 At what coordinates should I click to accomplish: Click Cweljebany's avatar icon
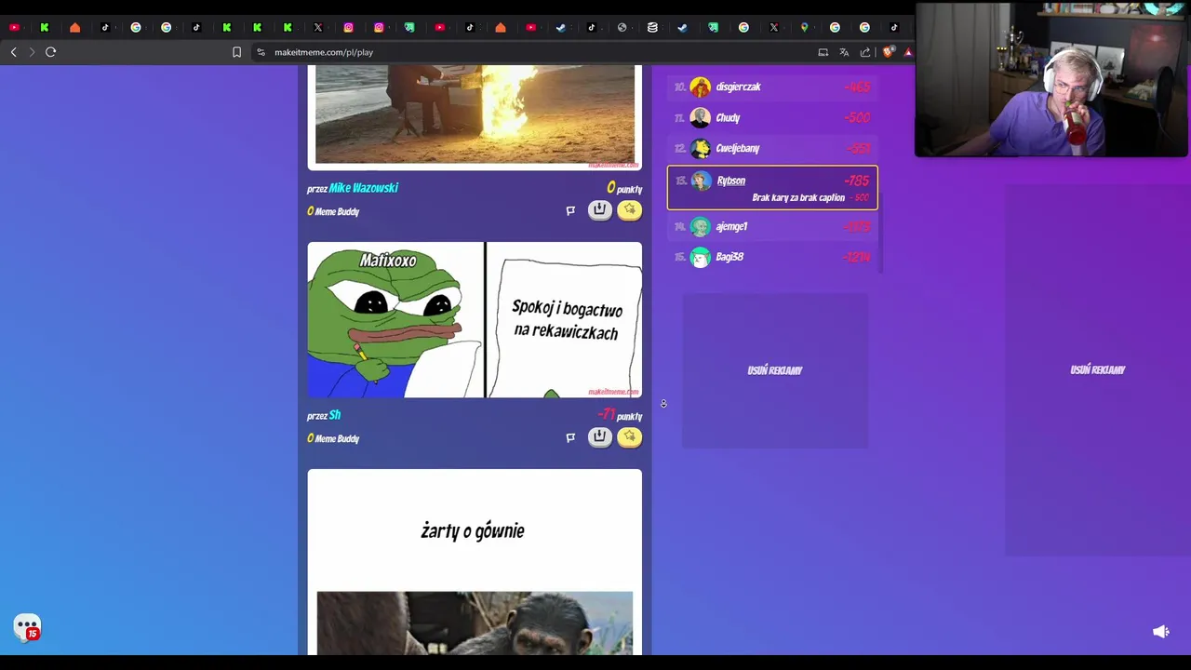[x=701, y=148]
